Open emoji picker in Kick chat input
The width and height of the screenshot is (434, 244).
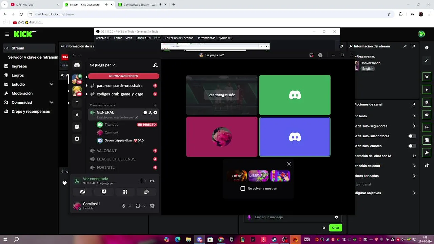(336, 217)
